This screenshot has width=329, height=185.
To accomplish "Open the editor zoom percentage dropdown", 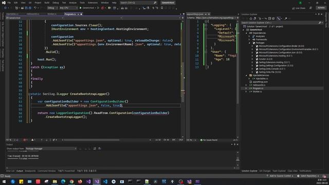I will pyautogui.click(x=10, y=140).
